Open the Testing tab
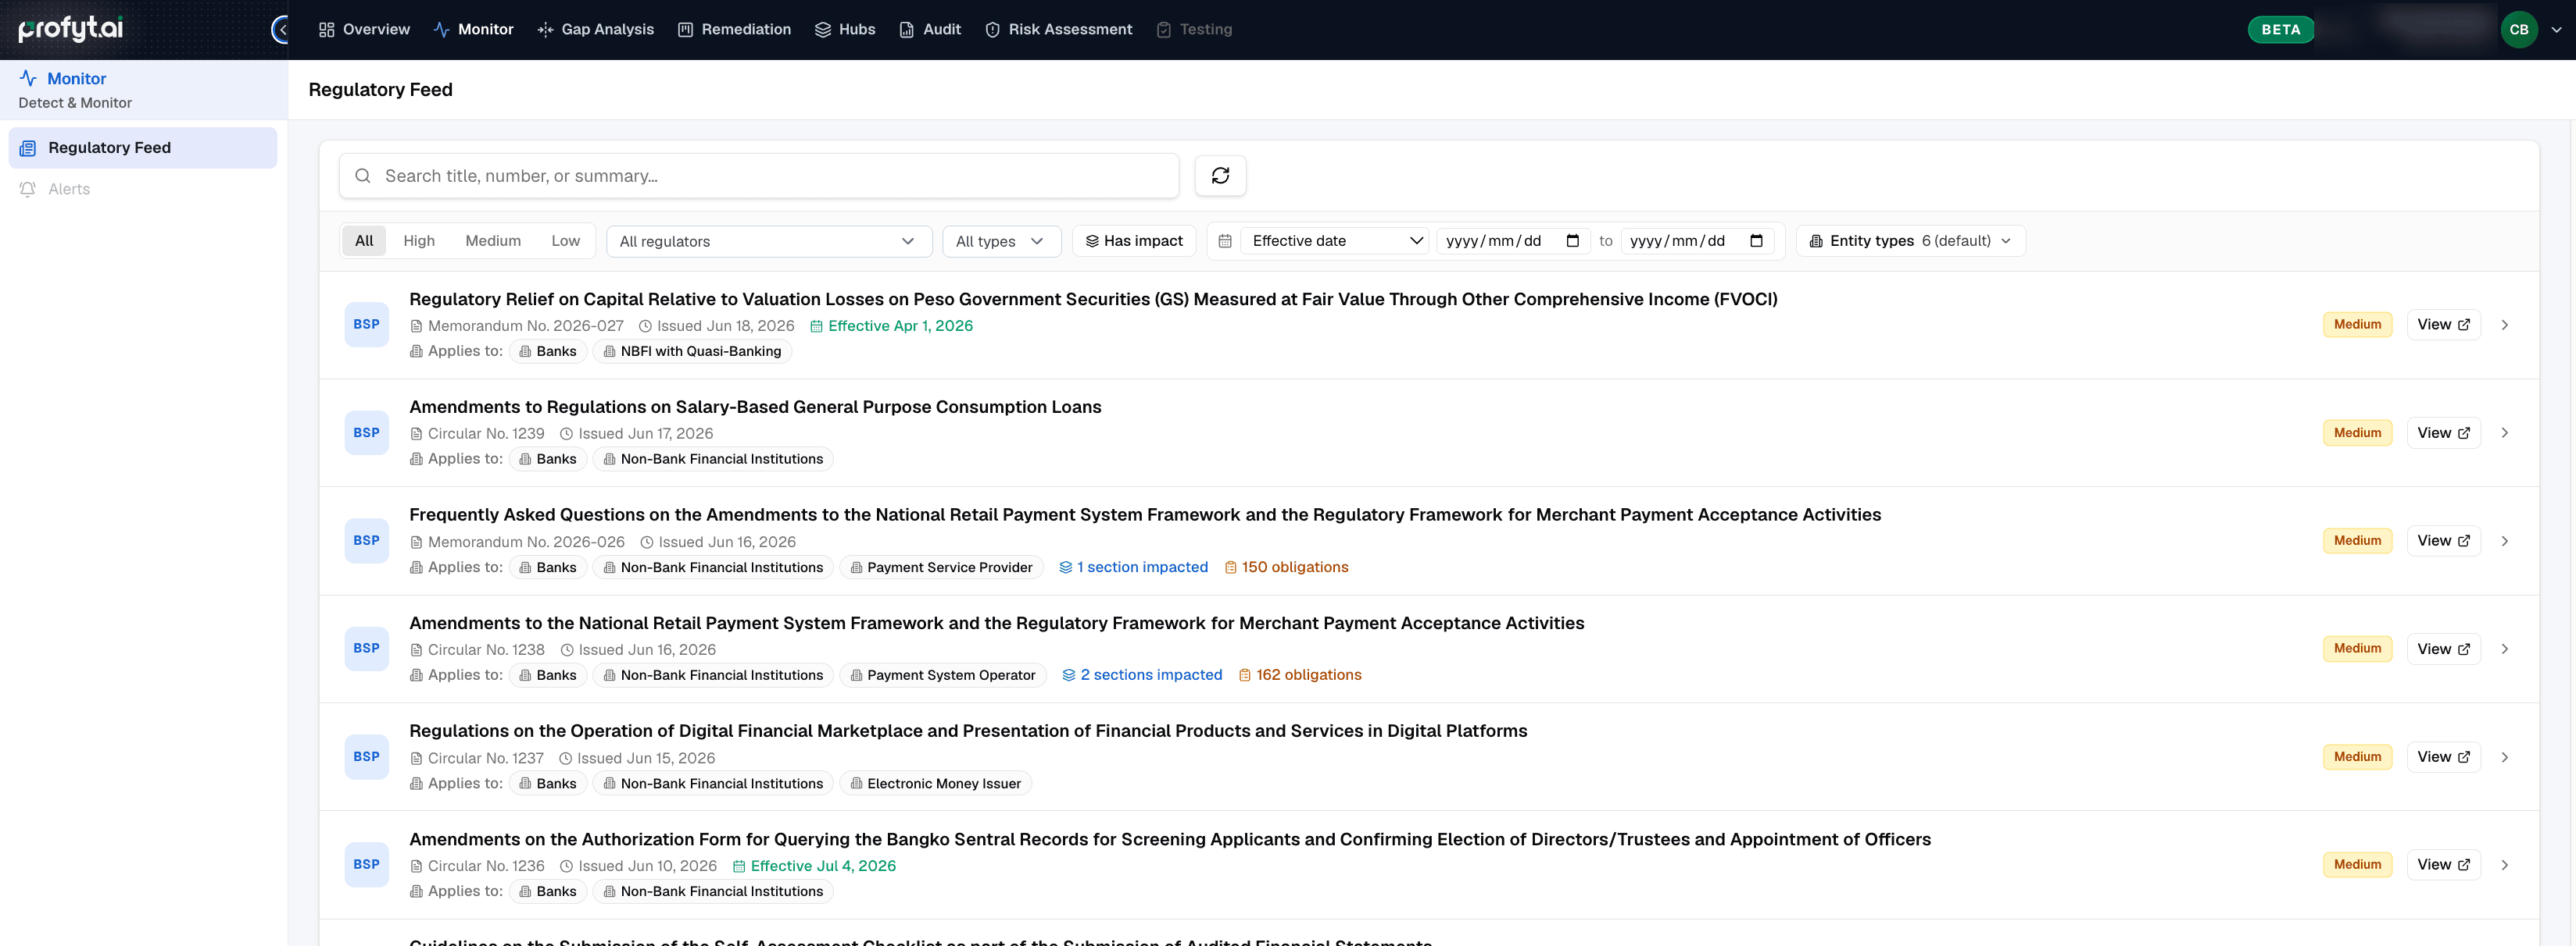This screenshot has height=946, width=2576. (1194, 30)
